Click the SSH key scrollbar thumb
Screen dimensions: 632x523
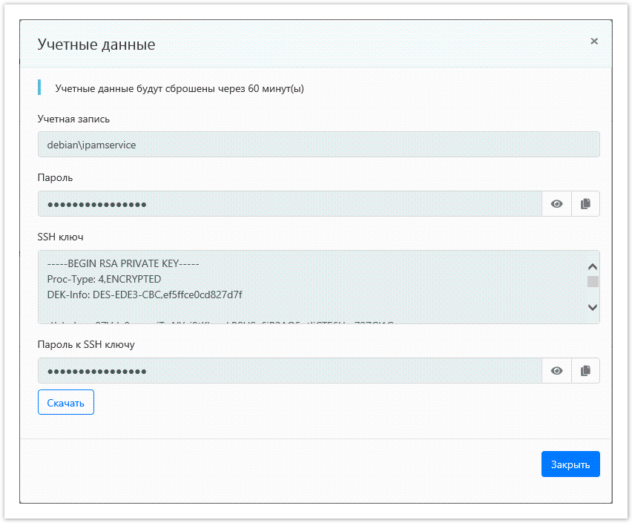pos(592,281)
